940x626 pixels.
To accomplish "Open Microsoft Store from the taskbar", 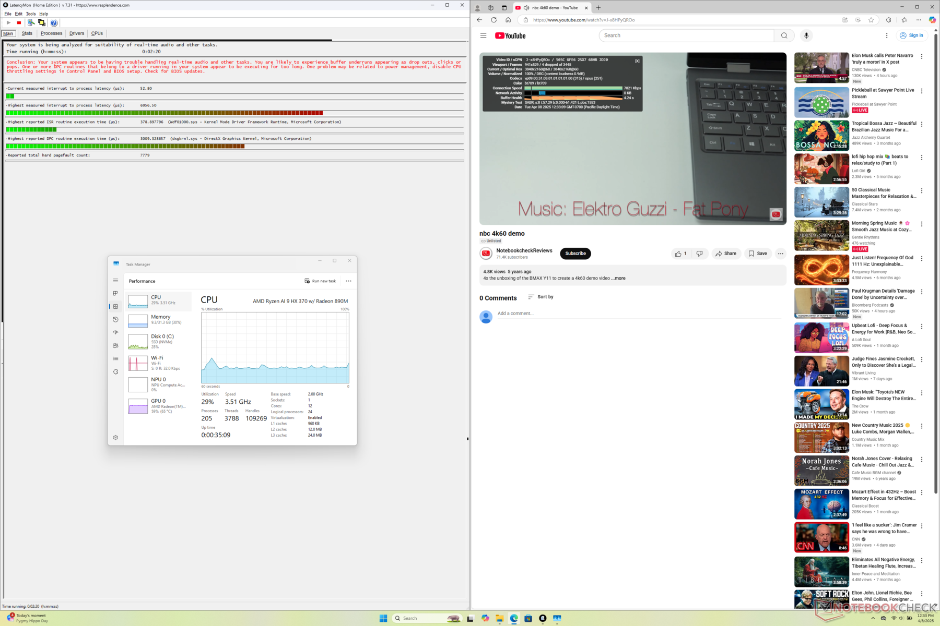I will 528,618.
